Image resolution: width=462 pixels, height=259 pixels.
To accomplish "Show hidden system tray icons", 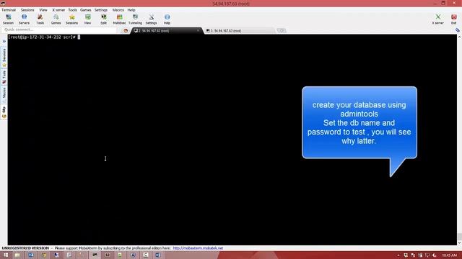I will coord(398,255).
